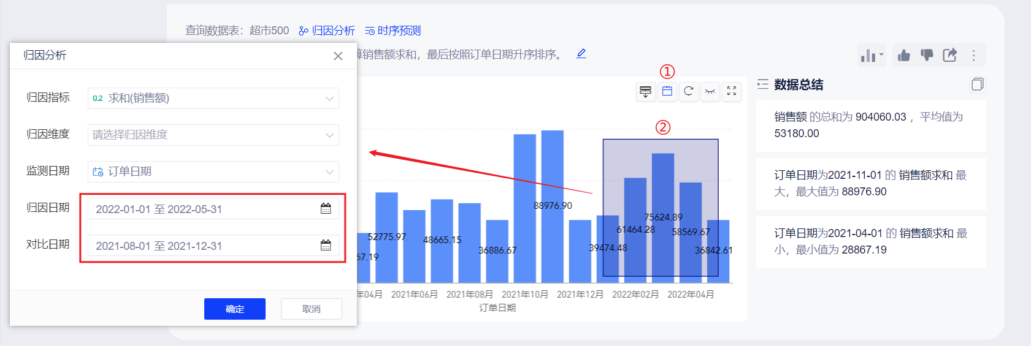Copy the 数据总结 panel content
The width and height of the screenshot is (1031, 346).
point(977,85)
